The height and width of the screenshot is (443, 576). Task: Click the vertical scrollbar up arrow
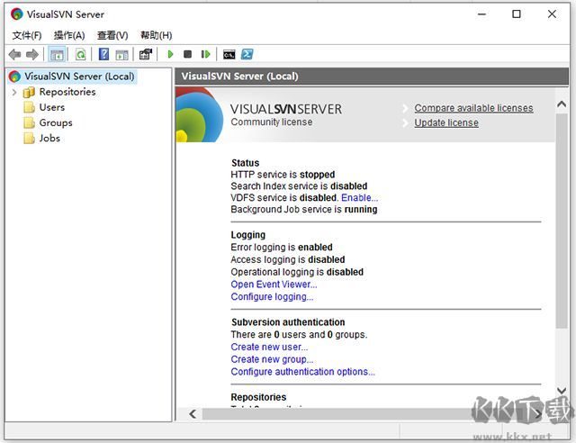pos(562,104)
